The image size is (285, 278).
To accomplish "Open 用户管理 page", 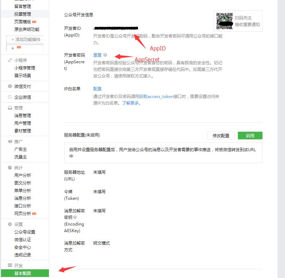I will click(x=23, y=123).
